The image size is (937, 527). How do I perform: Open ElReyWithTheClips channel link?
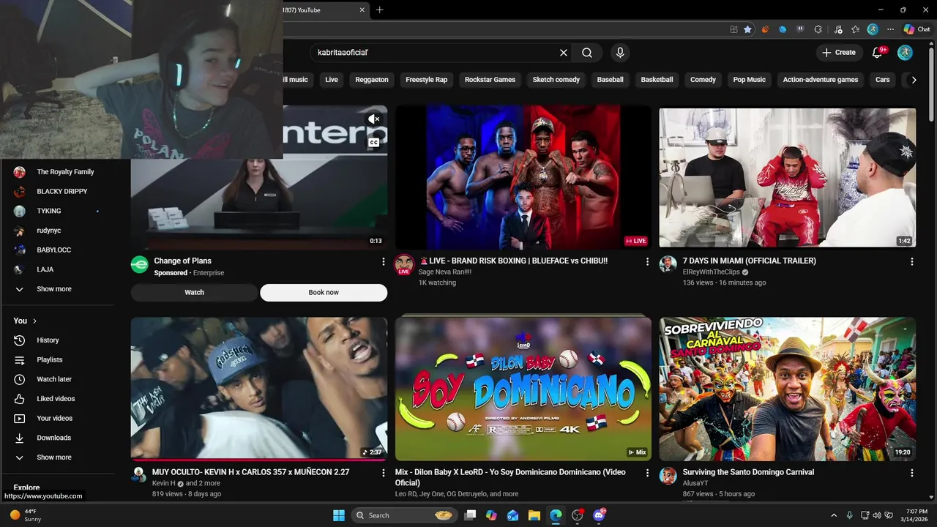tap(712, 272)
